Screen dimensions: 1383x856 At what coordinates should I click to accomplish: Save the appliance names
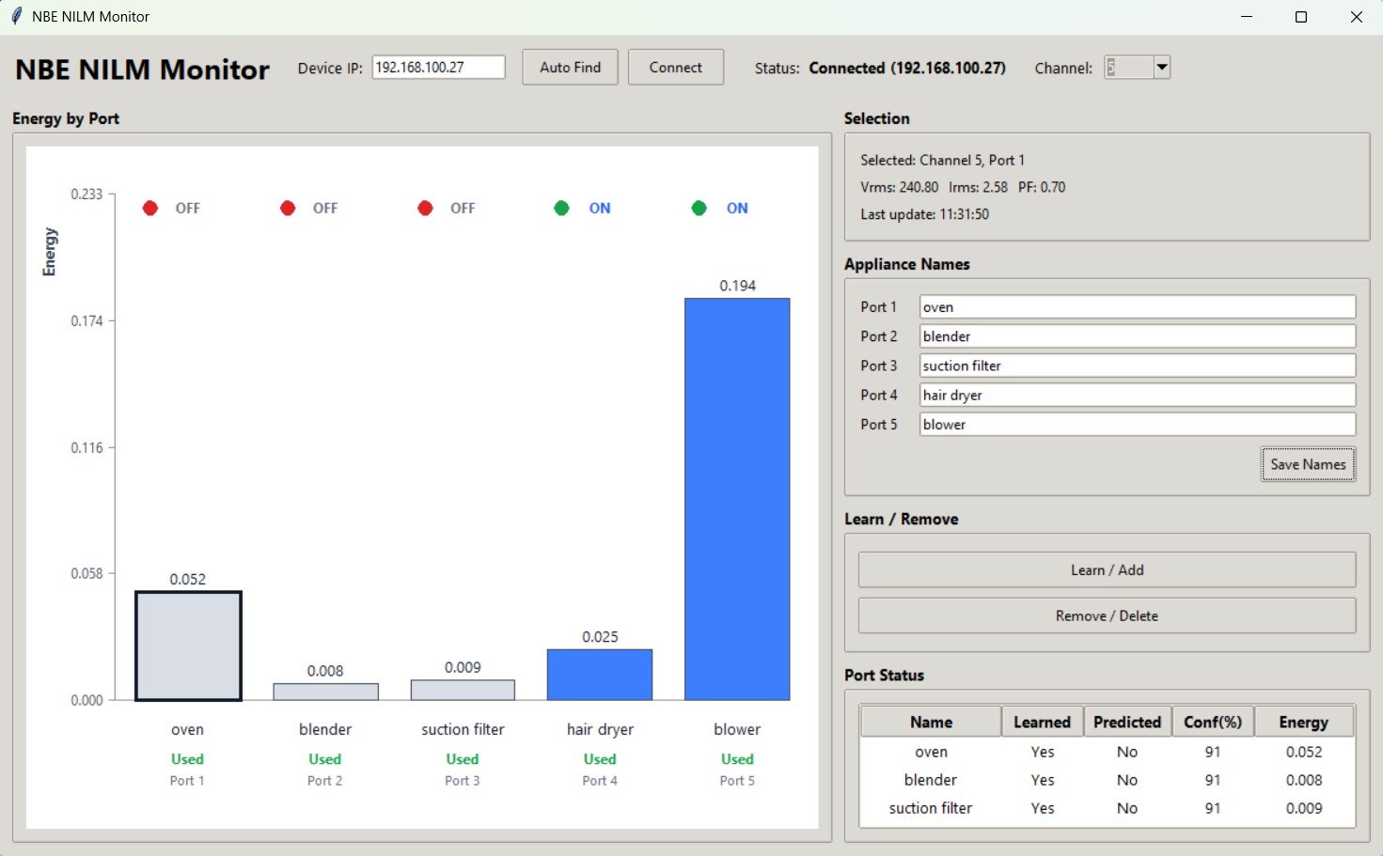point(1307,463)
